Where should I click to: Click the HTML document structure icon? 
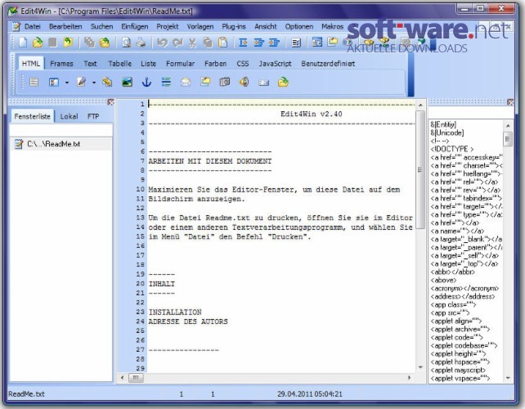coord(34,82)
